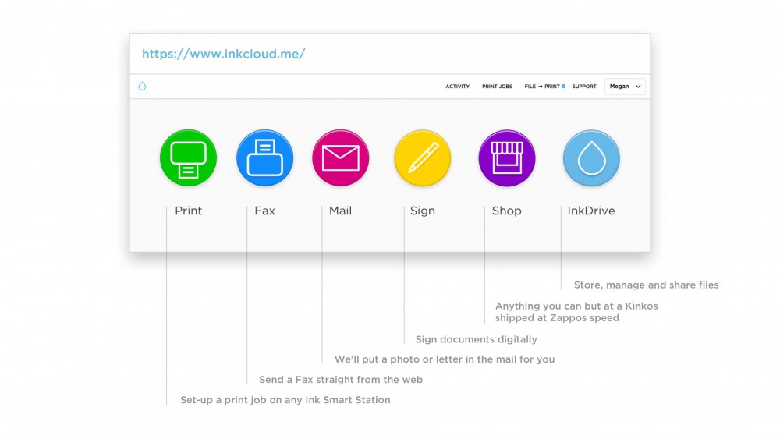The width and height of the screenshot is (780, 439).
Task: Open the blue Fax machine icon
Action: (264, 158)
